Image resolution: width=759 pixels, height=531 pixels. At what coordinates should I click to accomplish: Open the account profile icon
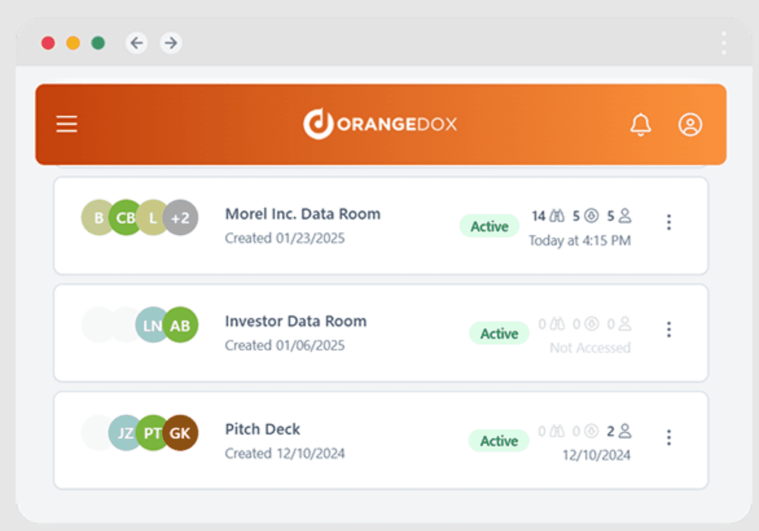[x=690, y=124]
